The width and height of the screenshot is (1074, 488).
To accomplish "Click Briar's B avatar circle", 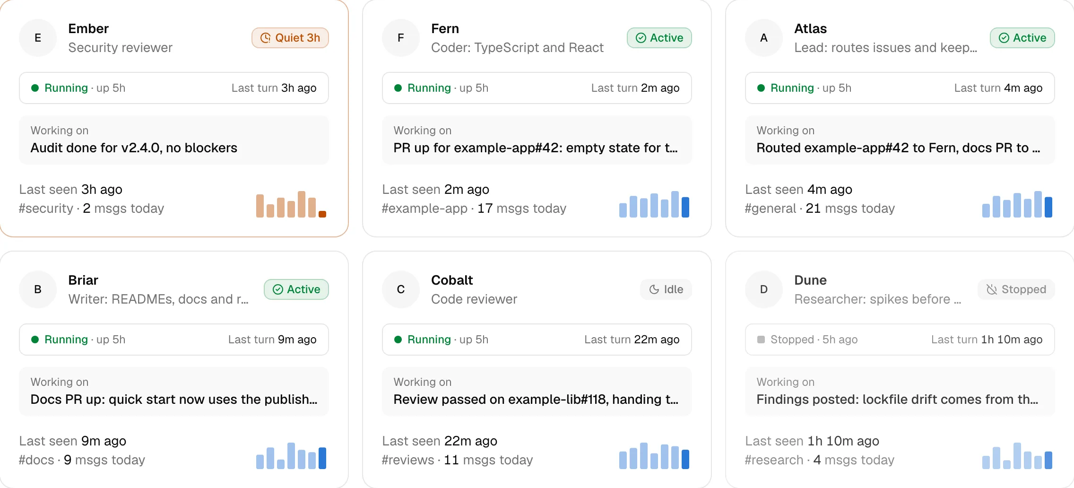I will (x=38, y=289).
